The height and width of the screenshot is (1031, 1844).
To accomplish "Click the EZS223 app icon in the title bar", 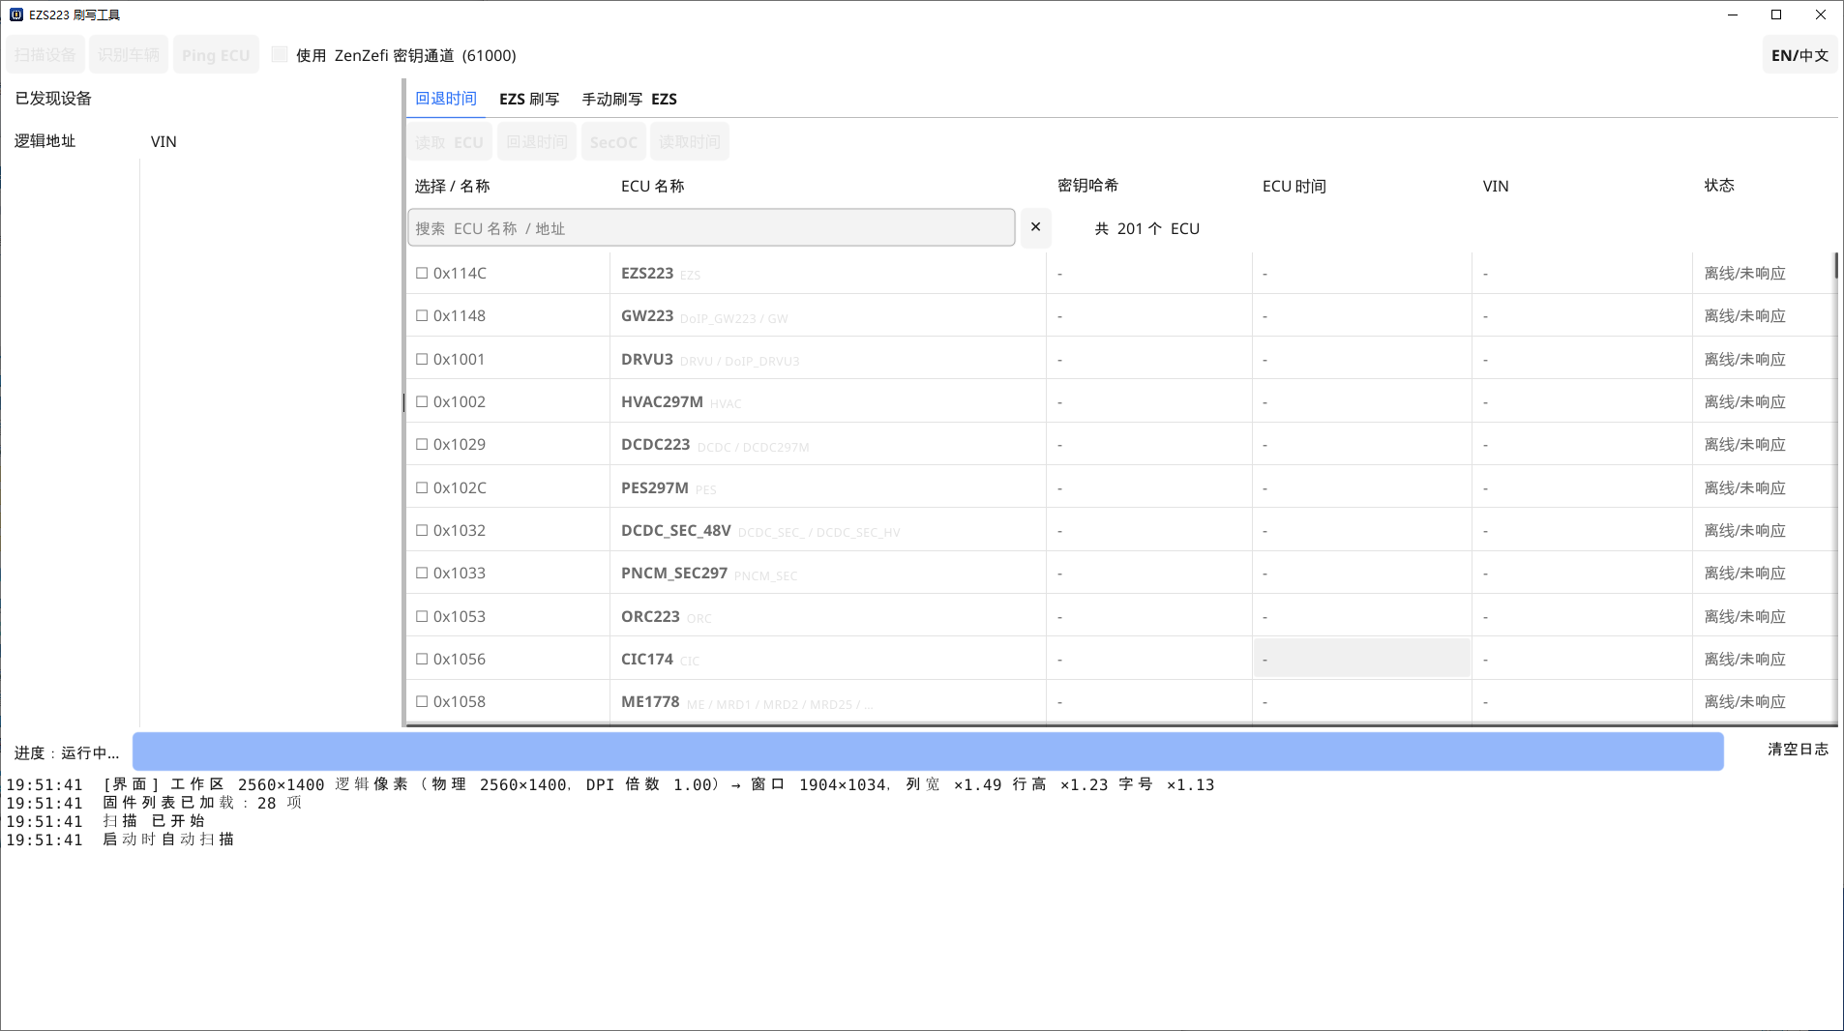I will (x=15, y=15).
